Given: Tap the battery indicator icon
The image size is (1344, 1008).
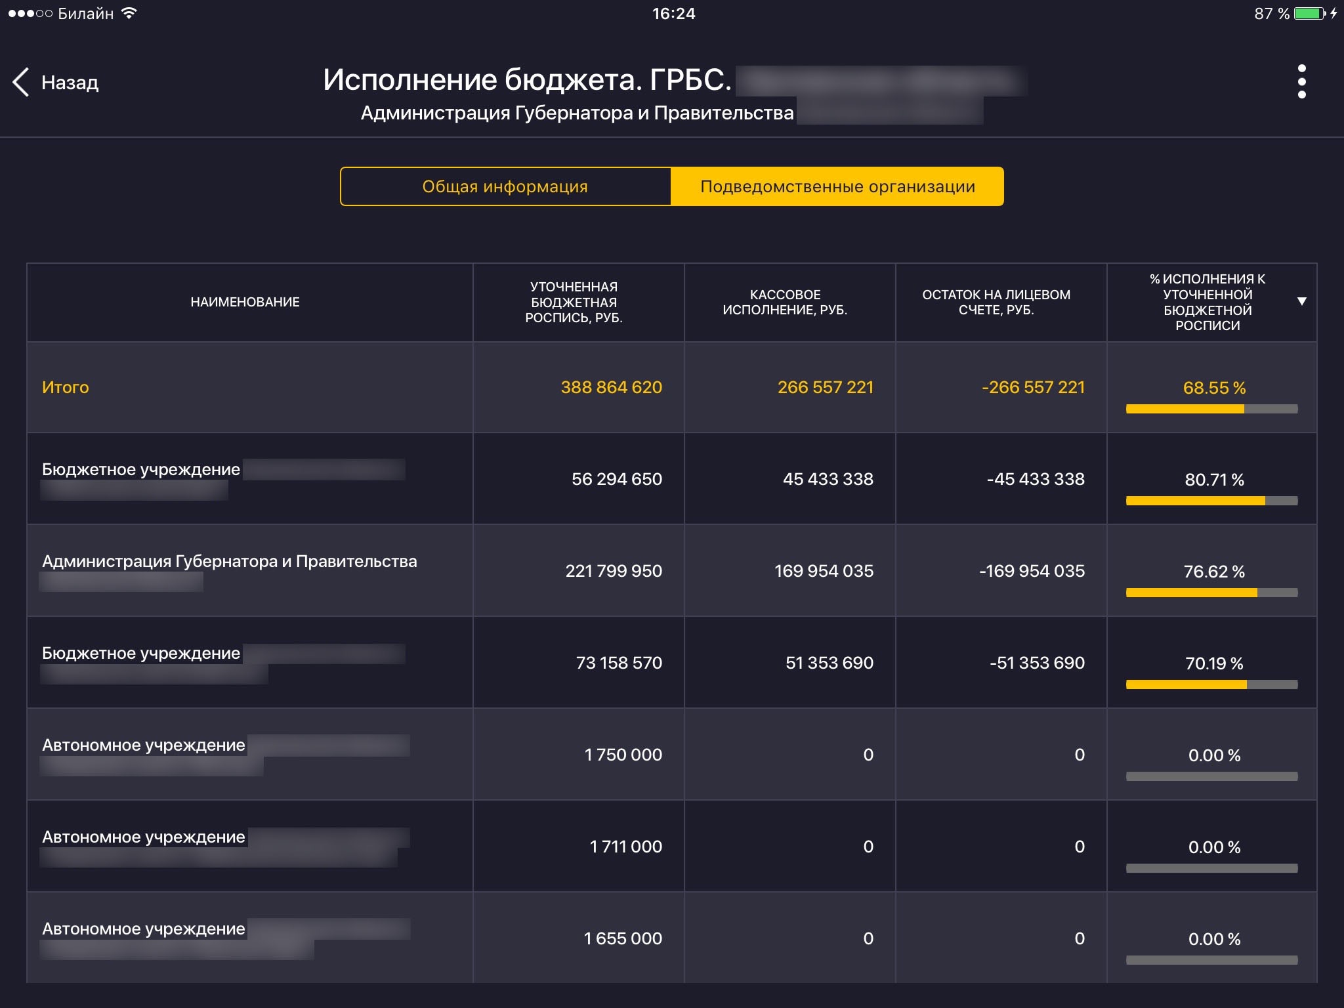Looking at the screenshot, I should click(1310, 13).
